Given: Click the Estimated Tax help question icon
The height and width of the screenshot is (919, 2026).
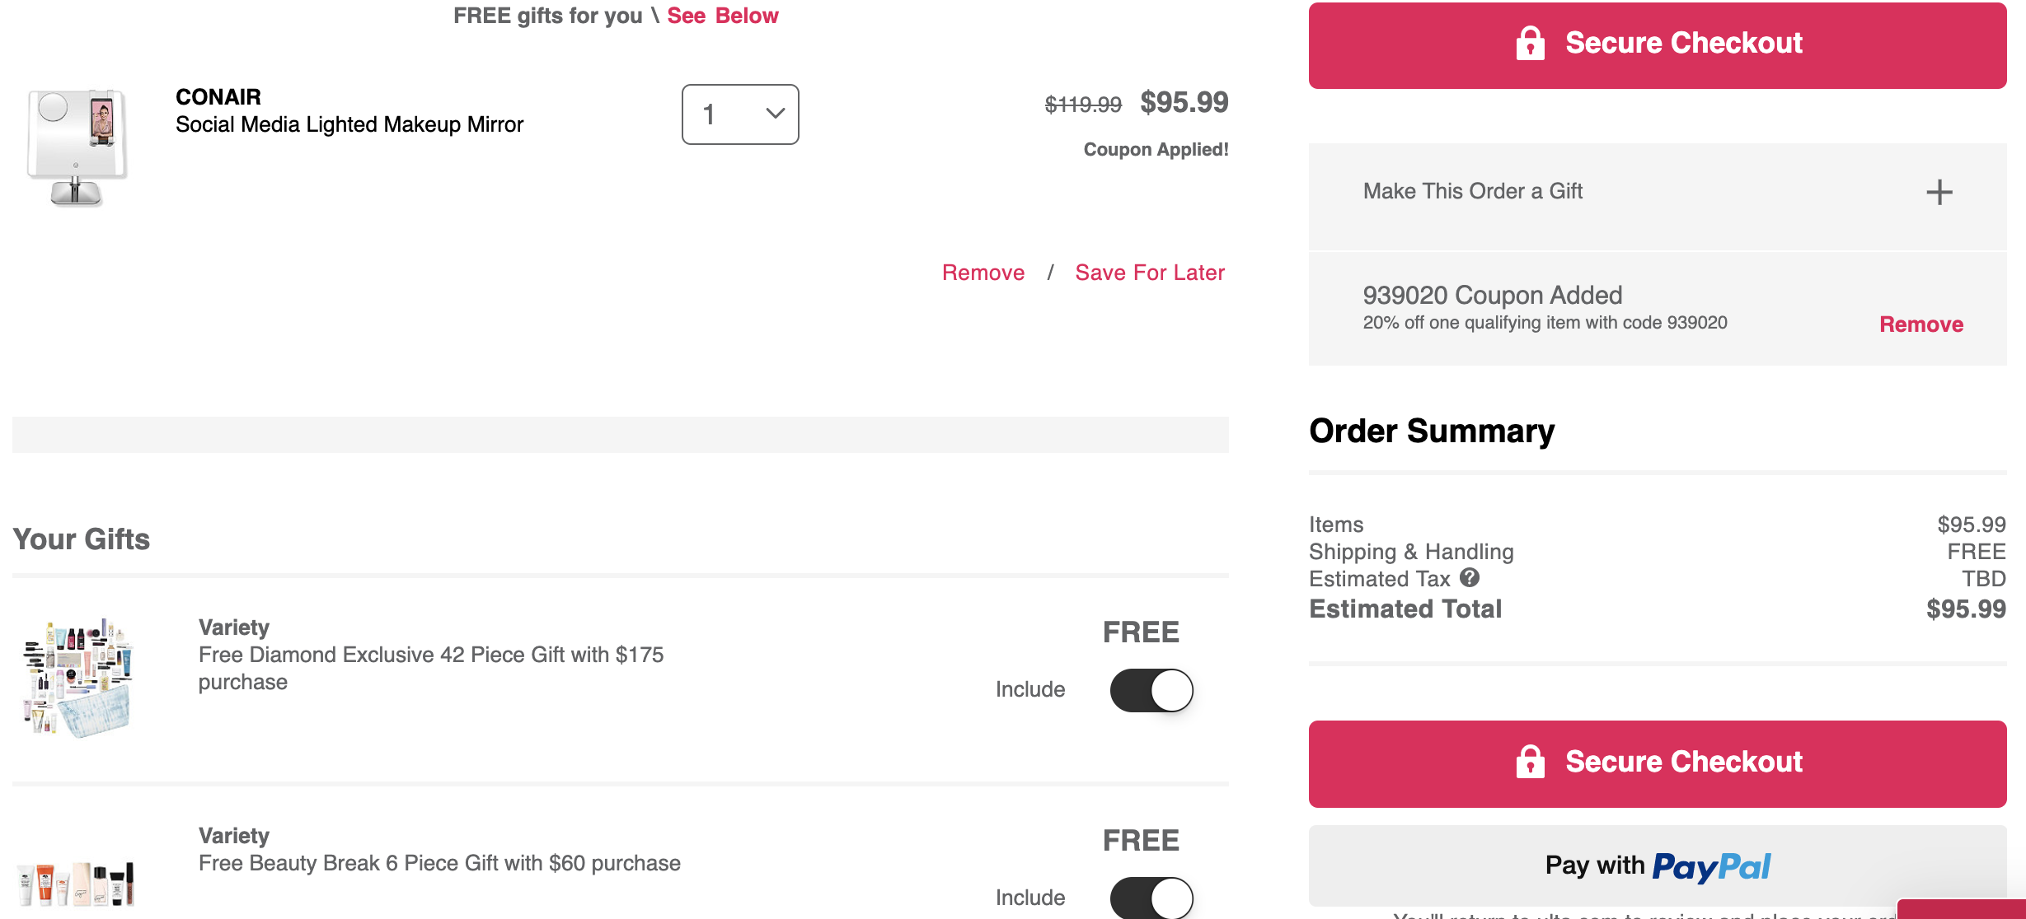Looking at the screenshot, I should 1470,578.
